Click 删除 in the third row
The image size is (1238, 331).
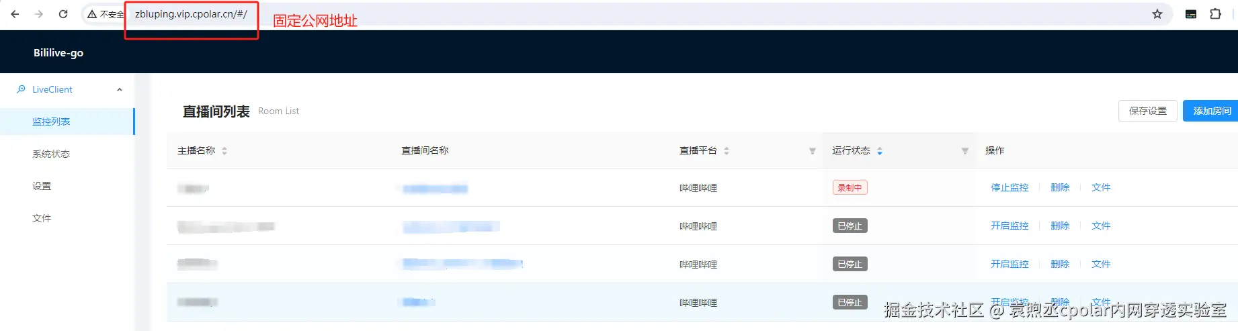1060,264
